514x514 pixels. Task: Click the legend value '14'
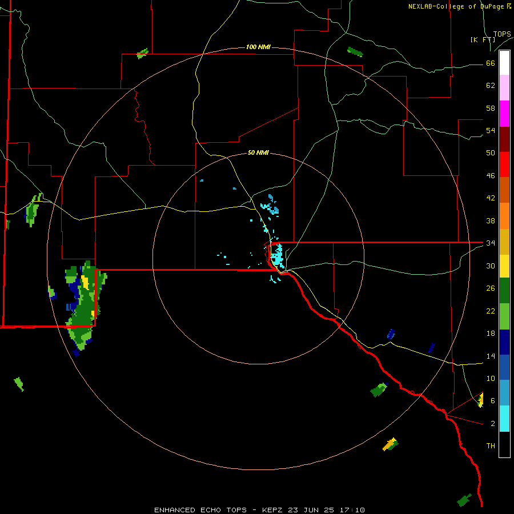[491, 356]
